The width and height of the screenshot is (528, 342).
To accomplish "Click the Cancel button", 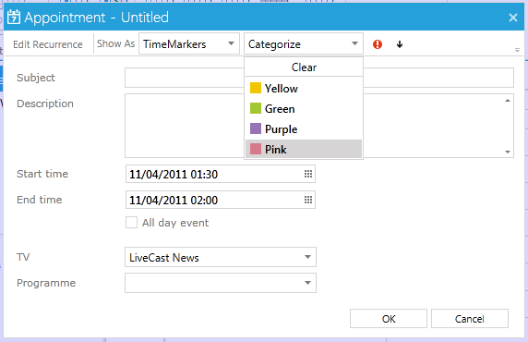I will coord(470,319).
